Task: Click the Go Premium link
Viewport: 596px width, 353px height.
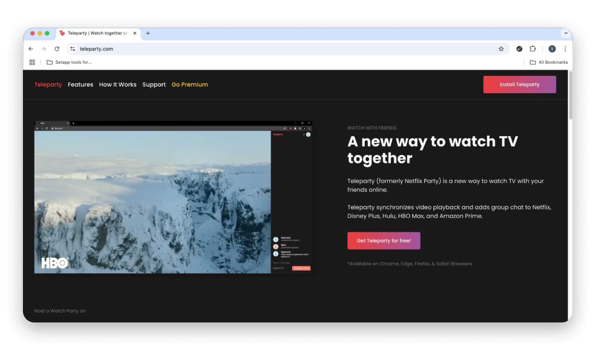Action: tap(189, 84)
